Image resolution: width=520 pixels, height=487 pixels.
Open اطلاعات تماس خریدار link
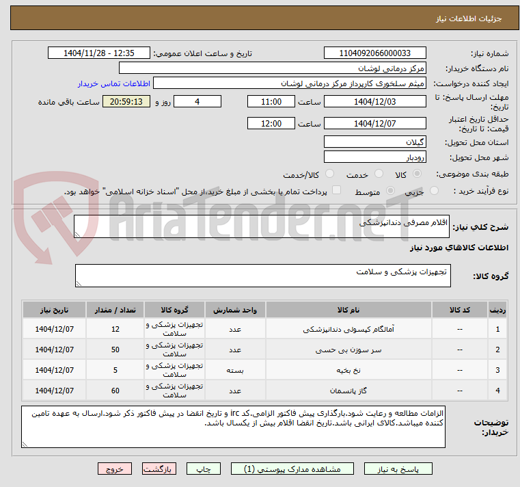click(x=114, y=83)
